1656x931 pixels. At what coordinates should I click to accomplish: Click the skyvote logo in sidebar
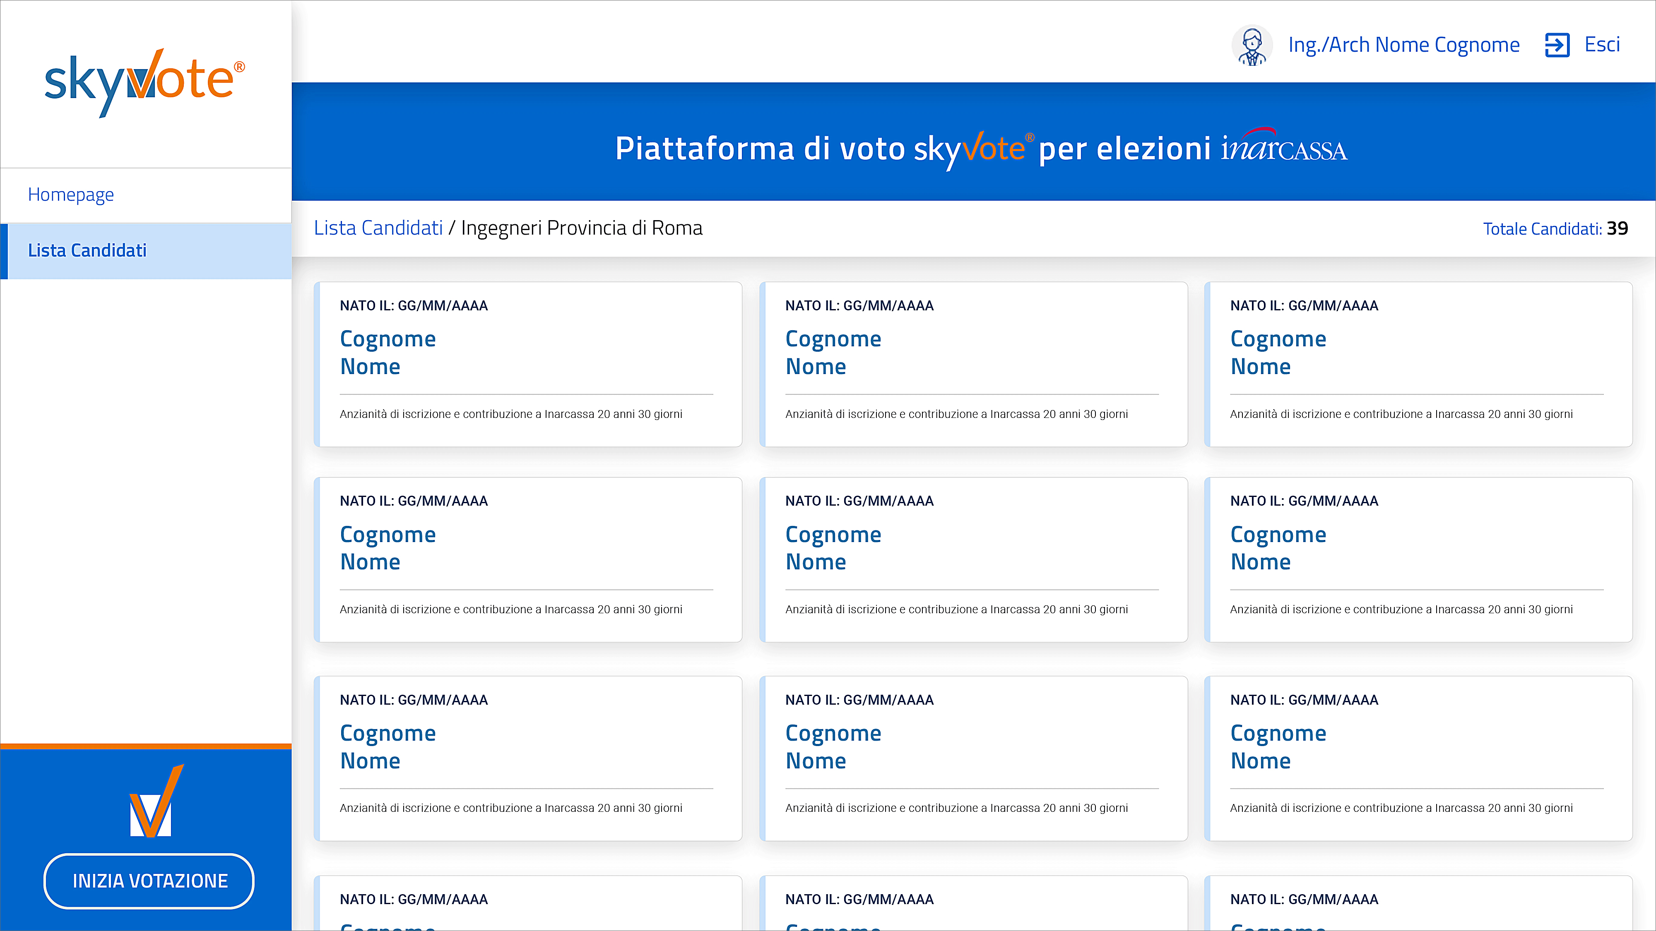(x=144, y=82)
